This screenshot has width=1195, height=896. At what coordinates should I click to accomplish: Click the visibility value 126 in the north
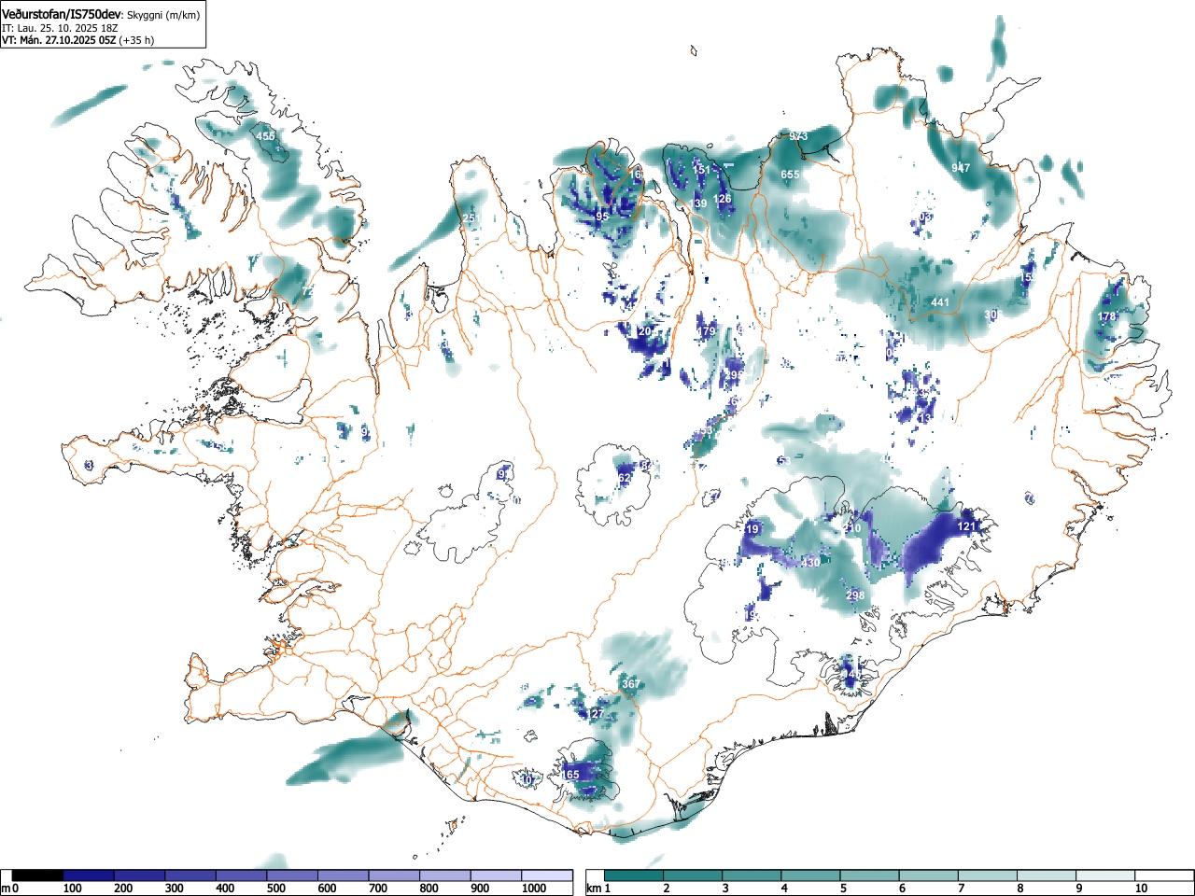[x=723, y=199]
